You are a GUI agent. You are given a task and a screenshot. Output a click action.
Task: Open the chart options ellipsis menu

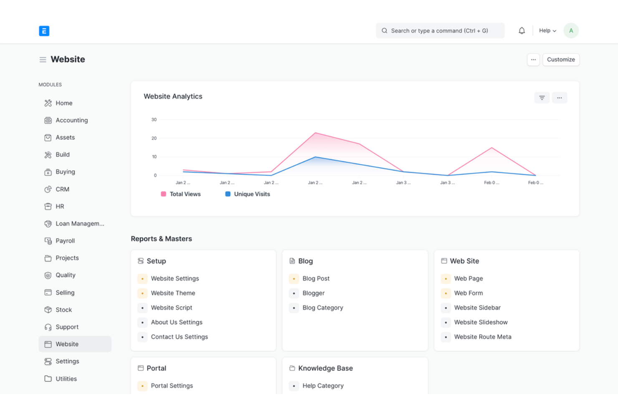click(560, 97)
